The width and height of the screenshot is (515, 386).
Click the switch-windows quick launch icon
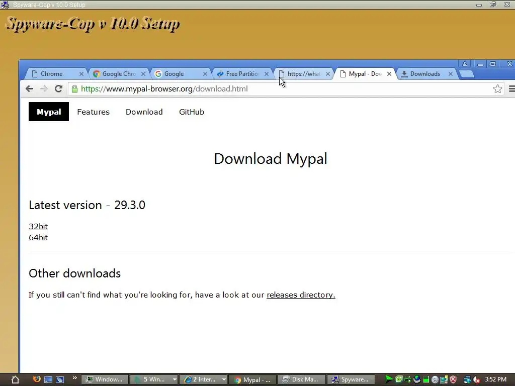click(60, 380)
